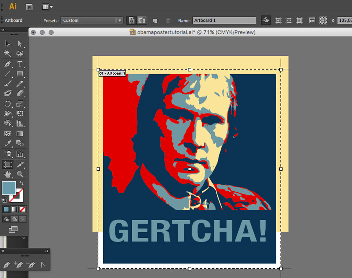352x278 pixels.
Task: Select the Column Graph tool
Action: (20, 154)
